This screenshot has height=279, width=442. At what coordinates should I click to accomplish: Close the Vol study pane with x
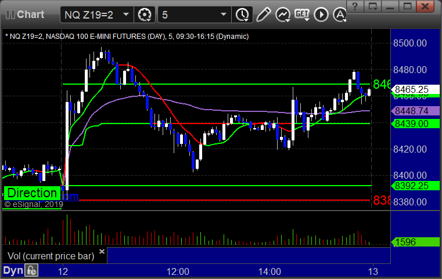tap(102, 251)
